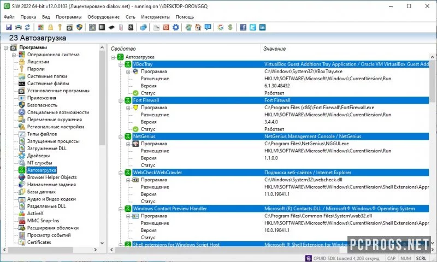Click details pane scrollbar up arrow

click(432, 57)
